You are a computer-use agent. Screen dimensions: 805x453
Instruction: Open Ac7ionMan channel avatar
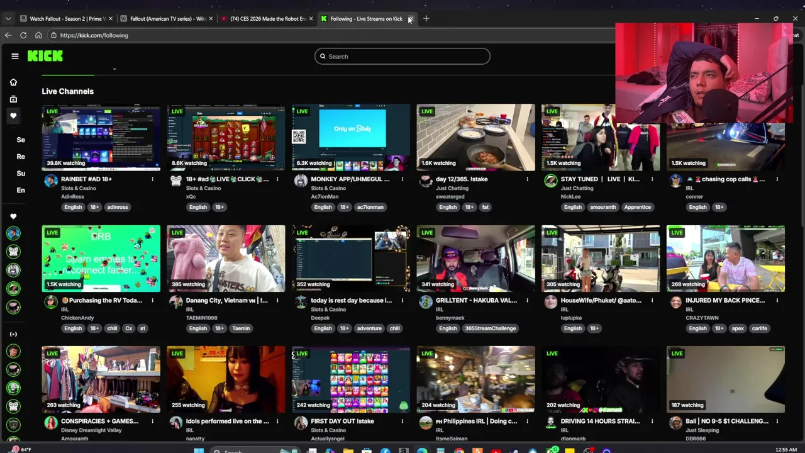click(x=301, y=181)
